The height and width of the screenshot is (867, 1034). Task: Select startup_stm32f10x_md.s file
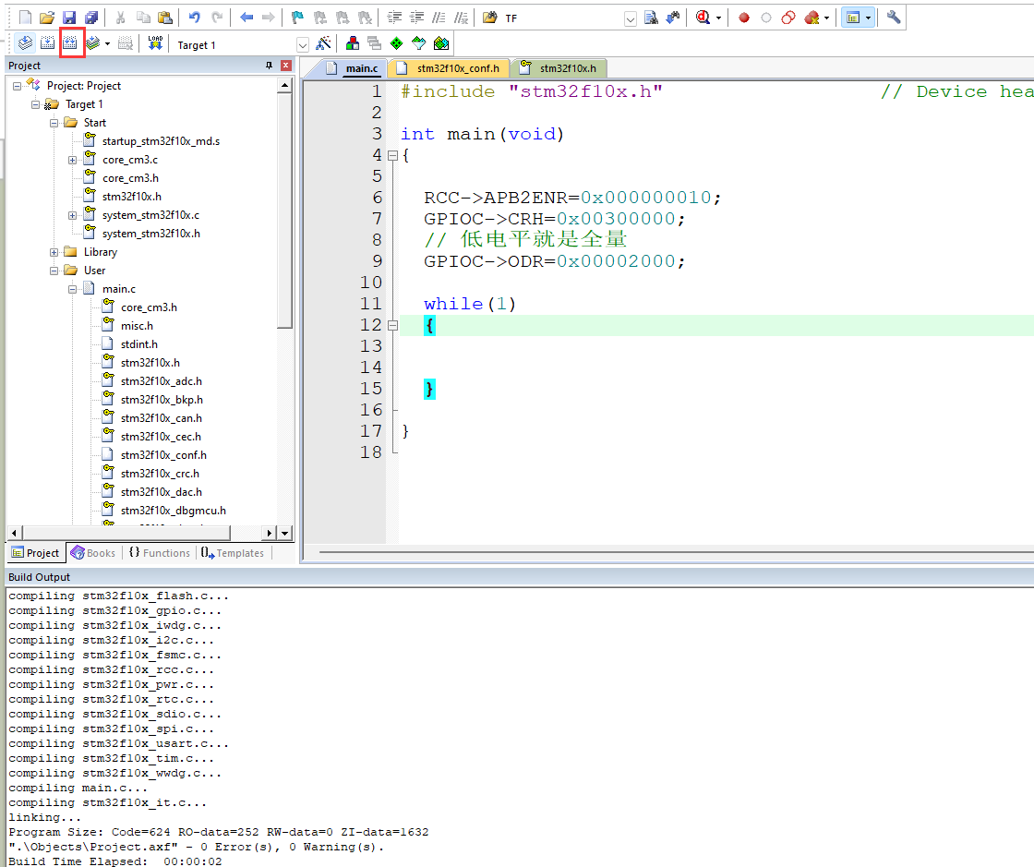click(161, 141)
